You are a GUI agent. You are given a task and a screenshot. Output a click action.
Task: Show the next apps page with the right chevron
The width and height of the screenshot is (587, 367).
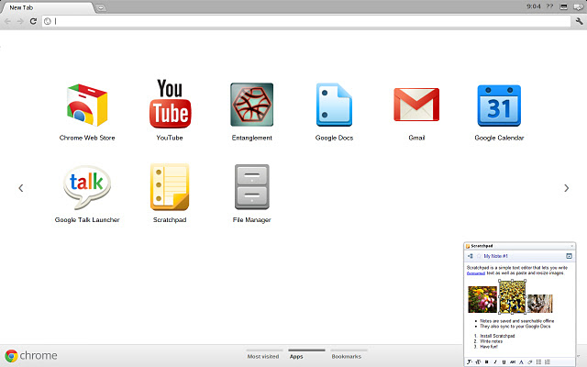(x=567, y=188)
